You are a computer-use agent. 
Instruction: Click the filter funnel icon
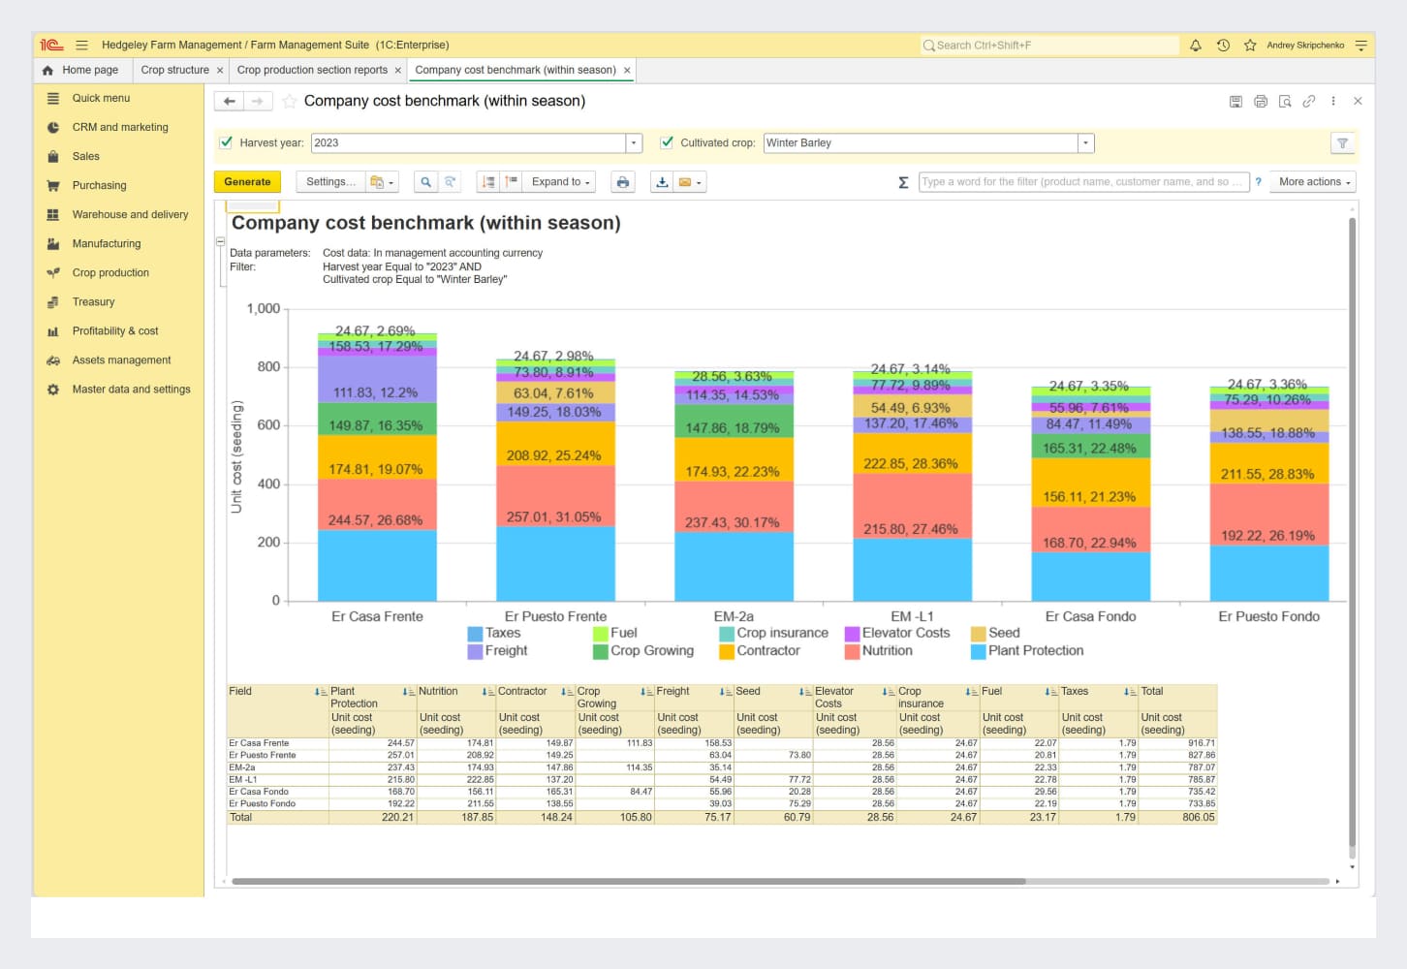[x=1342, y=143]
